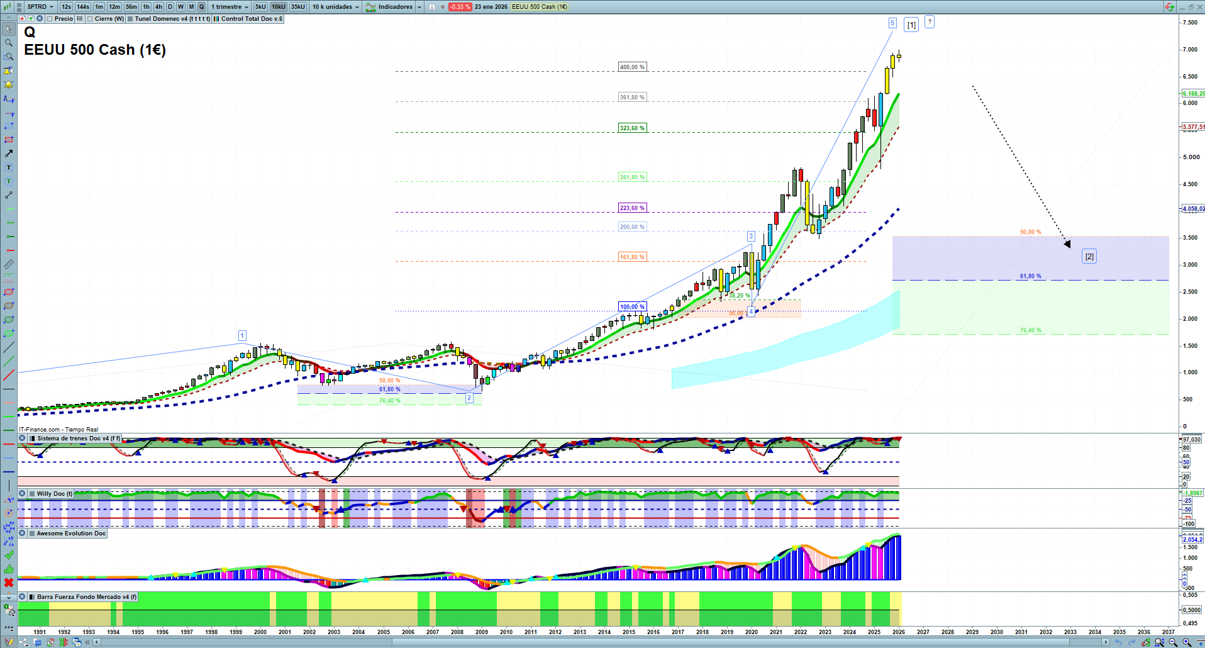This screenshot has height=648, width=1205.
Task: Close the Willy Doc indicator panel
Action: pos(22,494)
